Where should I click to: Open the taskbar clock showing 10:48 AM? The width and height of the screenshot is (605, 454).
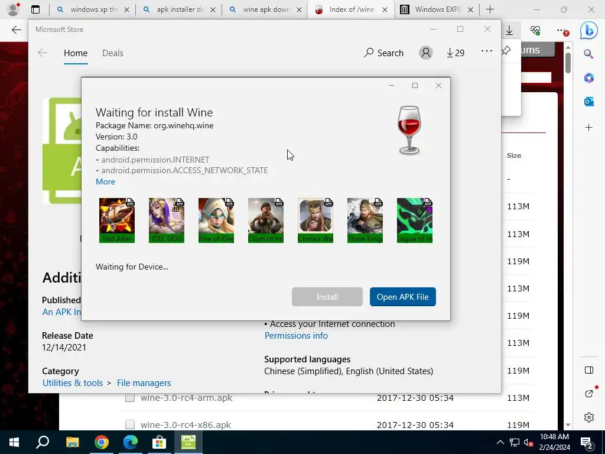[x=554, y=442]
